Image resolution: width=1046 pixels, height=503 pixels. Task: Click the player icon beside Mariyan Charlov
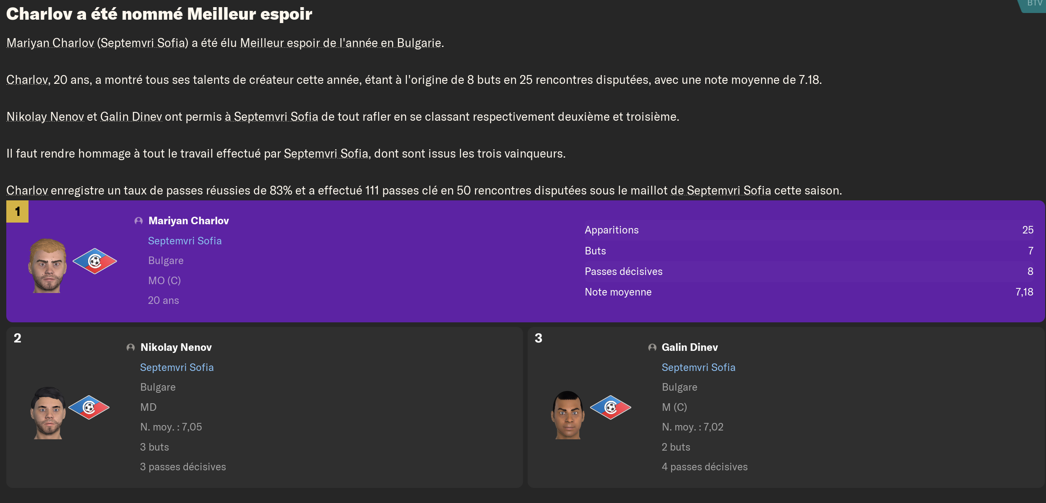coord(138,221)
